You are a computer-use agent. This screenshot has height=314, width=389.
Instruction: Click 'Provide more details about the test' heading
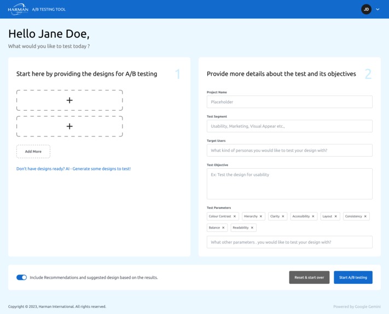281,74
